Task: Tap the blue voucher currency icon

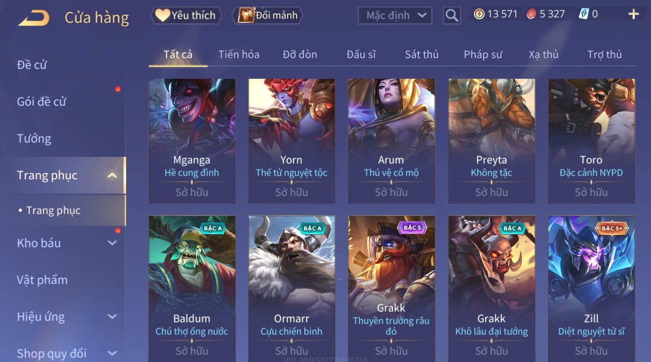Action: tap(584, 14)
